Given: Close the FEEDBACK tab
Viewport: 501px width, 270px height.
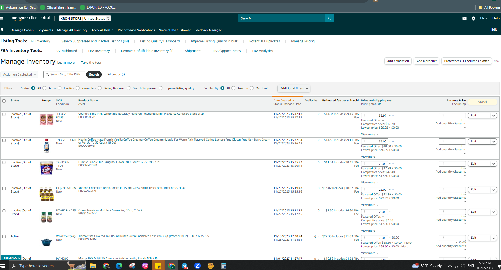Looking at the screenshot, I should (19, 258).
